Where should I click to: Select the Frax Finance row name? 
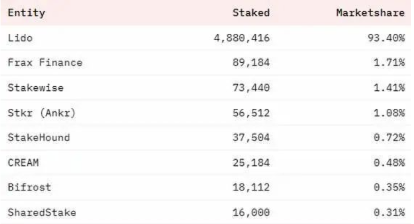coord(45,63)
